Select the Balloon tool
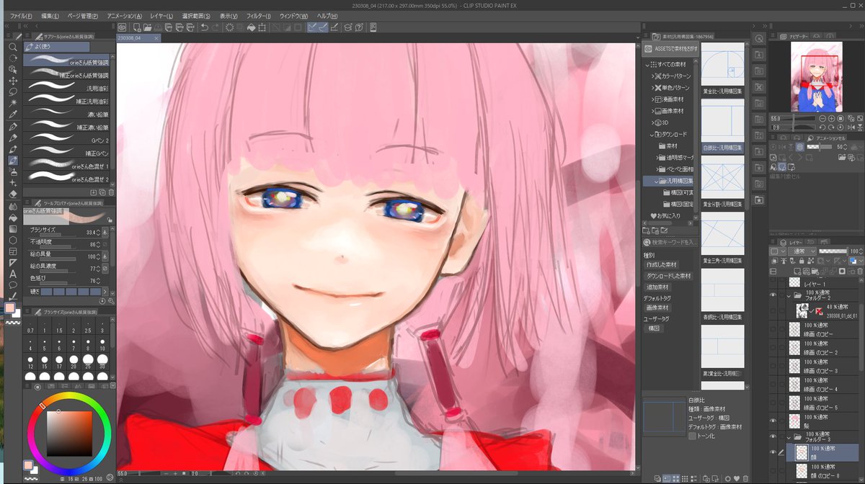The width and height of the screenshot is (865, 484). [13, 284]
